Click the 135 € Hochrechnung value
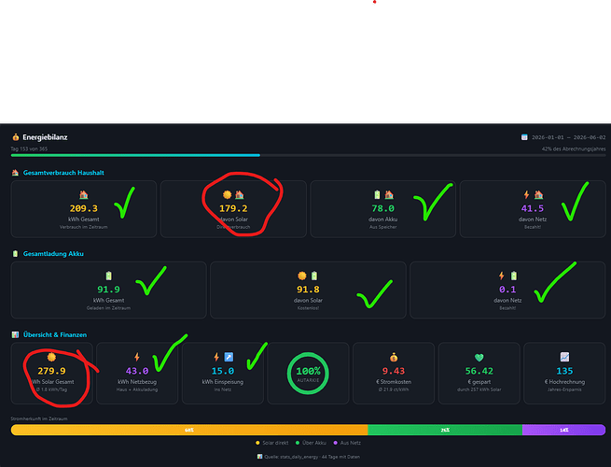611x467 pixels. 564,371
